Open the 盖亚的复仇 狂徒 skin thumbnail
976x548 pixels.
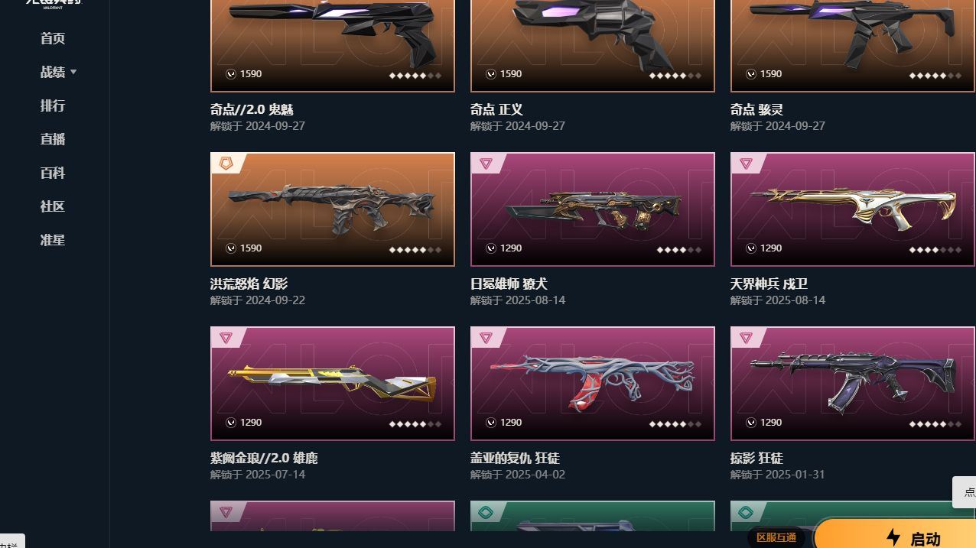(x=593, y=384)
